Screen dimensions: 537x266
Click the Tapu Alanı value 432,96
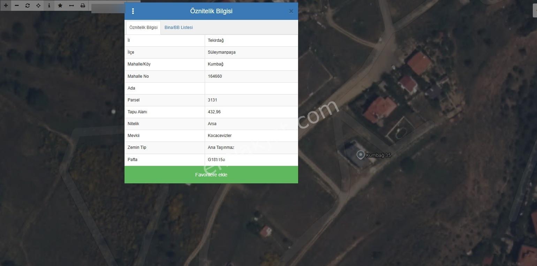(214, 112)
